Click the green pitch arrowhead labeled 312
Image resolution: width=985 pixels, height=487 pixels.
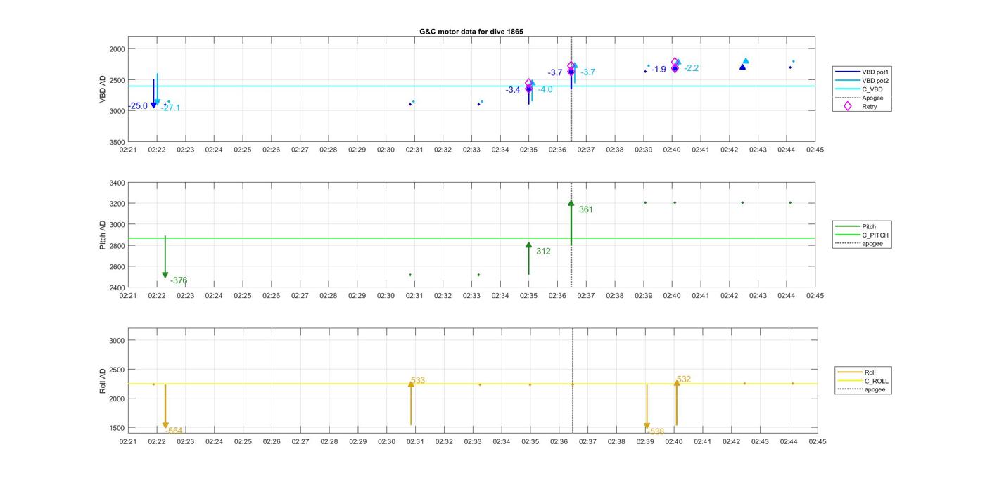528,245
